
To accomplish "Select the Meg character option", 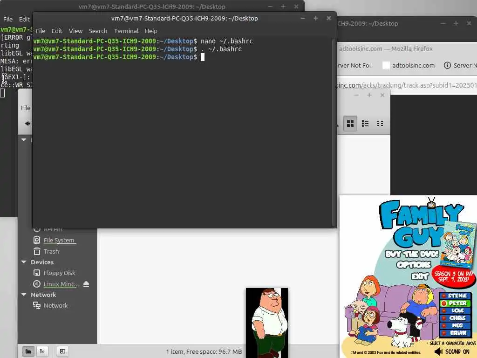I will click(x=455, y=325).
